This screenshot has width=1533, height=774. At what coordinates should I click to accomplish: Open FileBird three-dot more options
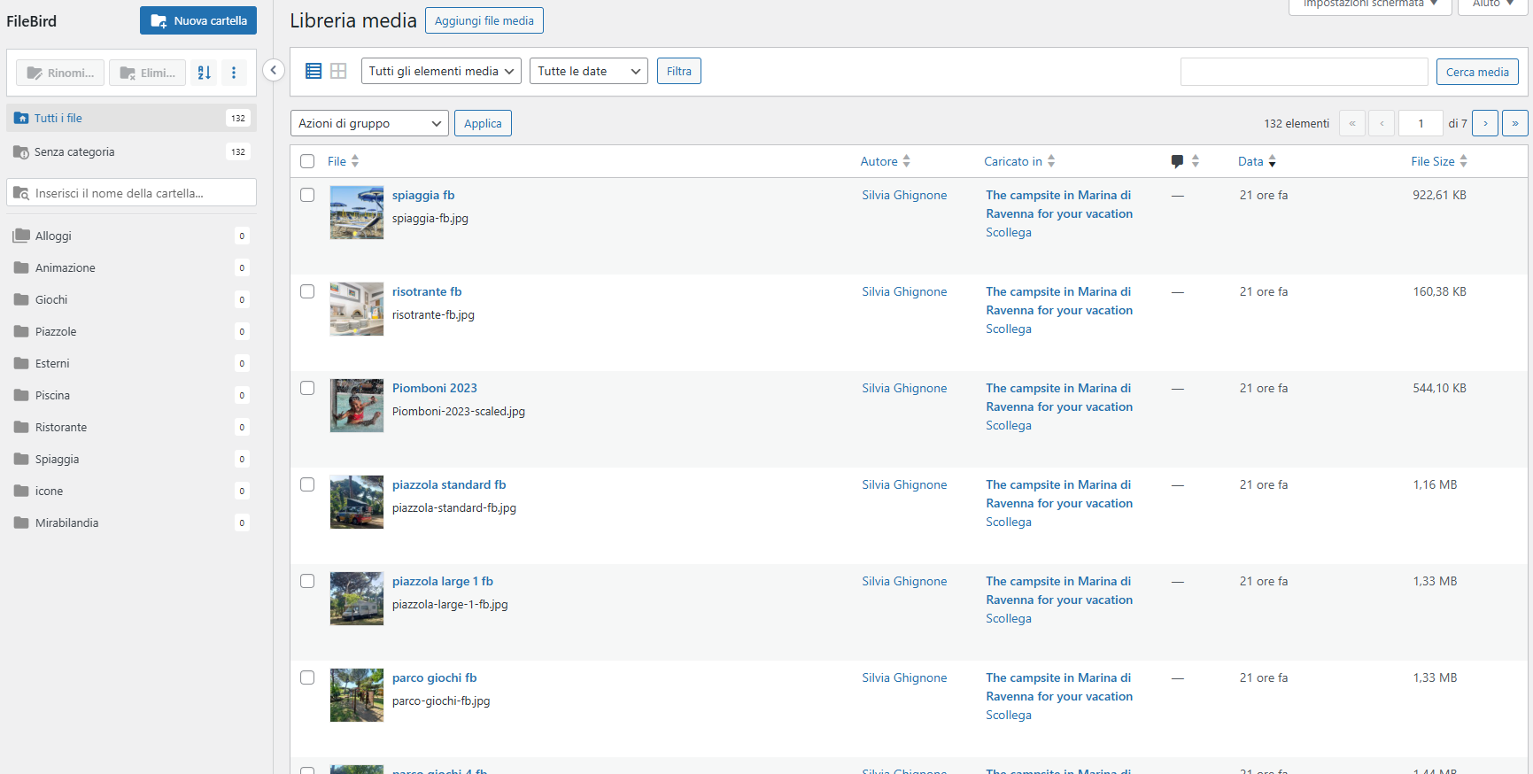(234, 73)
